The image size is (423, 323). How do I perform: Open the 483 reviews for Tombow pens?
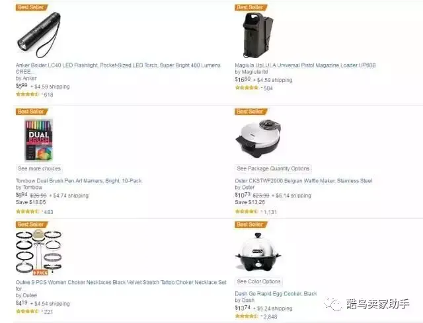[48, 212]
